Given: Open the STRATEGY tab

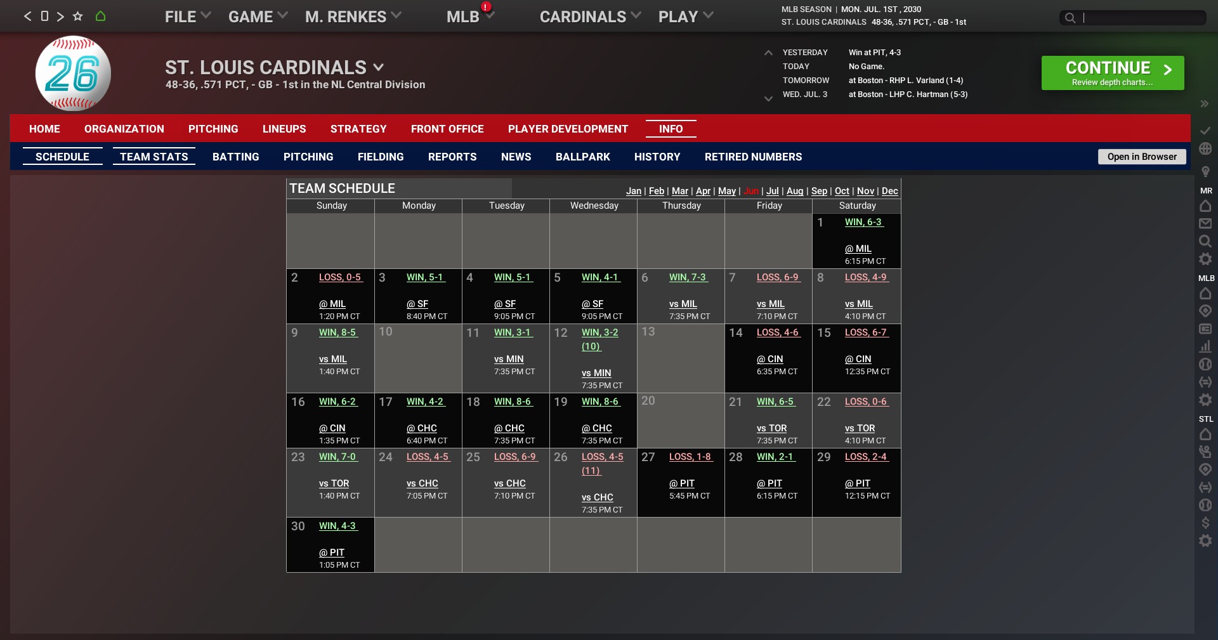Looking at the screenshot, I should [358, 129].
